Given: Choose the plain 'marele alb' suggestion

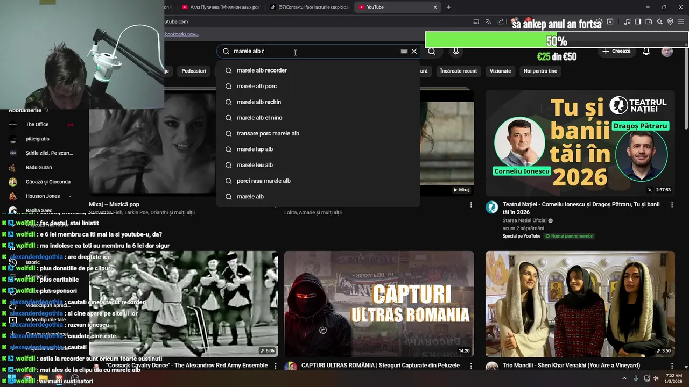Looking at the screenshot, I should coord(318,197).
